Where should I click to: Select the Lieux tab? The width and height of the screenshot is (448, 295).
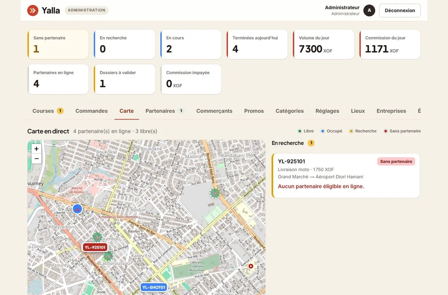(358, 111)
